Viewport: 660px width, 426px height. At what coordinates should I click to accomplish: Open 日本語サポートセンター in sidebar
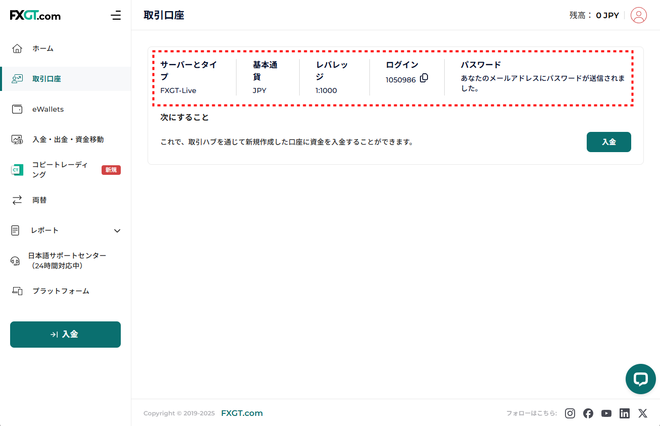click(x=67, y=261)
